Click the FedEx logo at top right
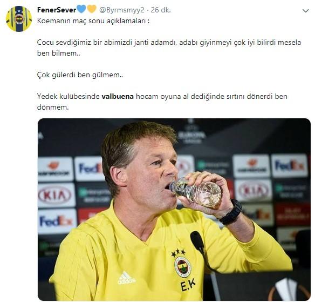 289,165
